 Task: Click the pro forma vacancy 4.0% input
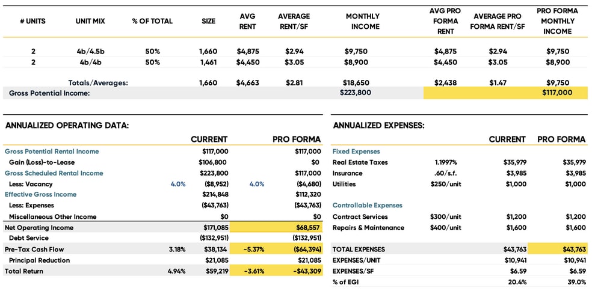tap(257, 184)
